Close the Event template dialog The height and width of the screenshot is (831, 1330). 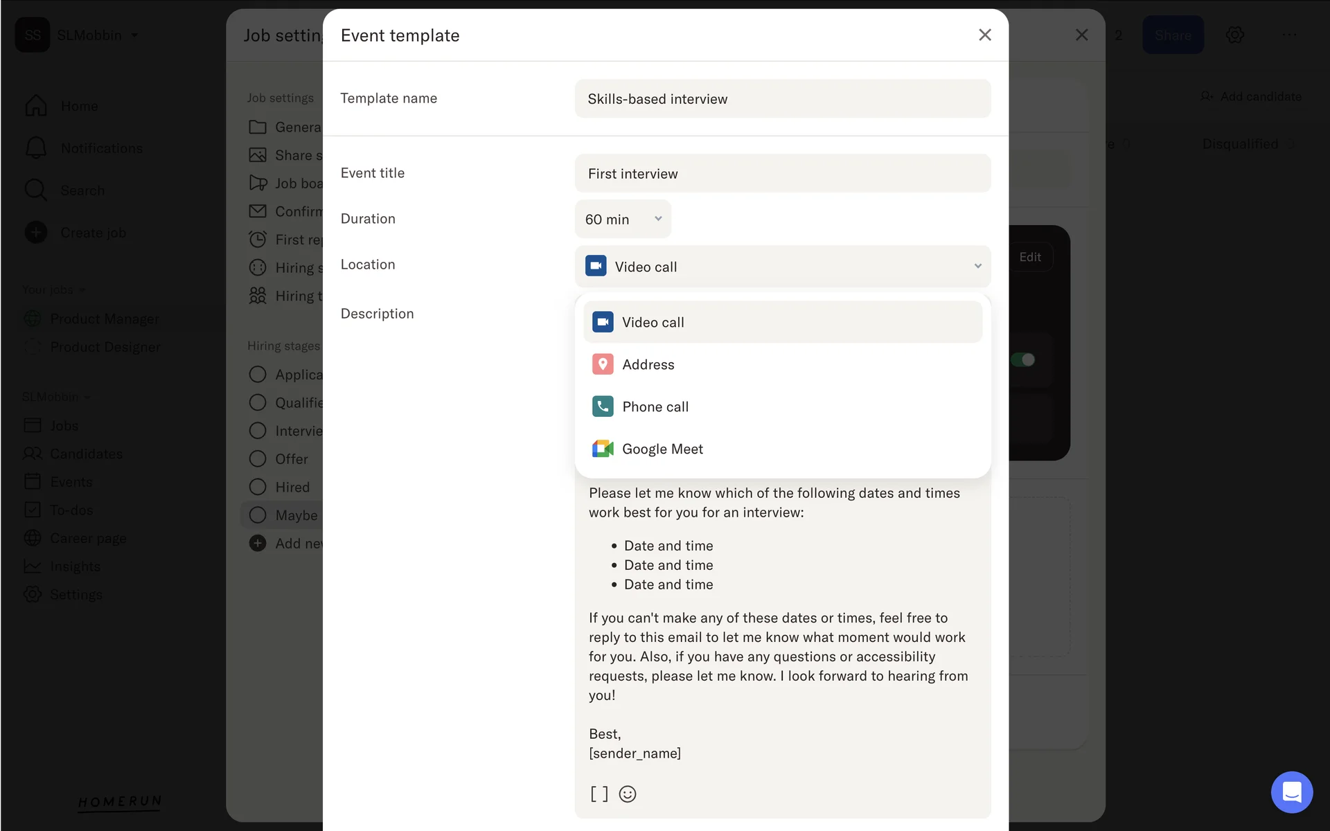[x=984, y=35]
